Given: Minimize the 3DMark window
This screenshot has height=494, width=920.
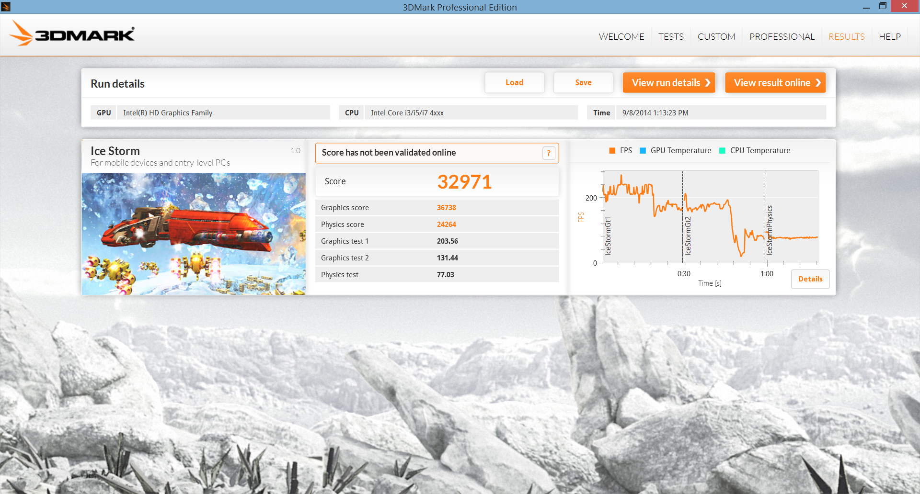Looking at the screenshot, I should [x=866, y=7].
